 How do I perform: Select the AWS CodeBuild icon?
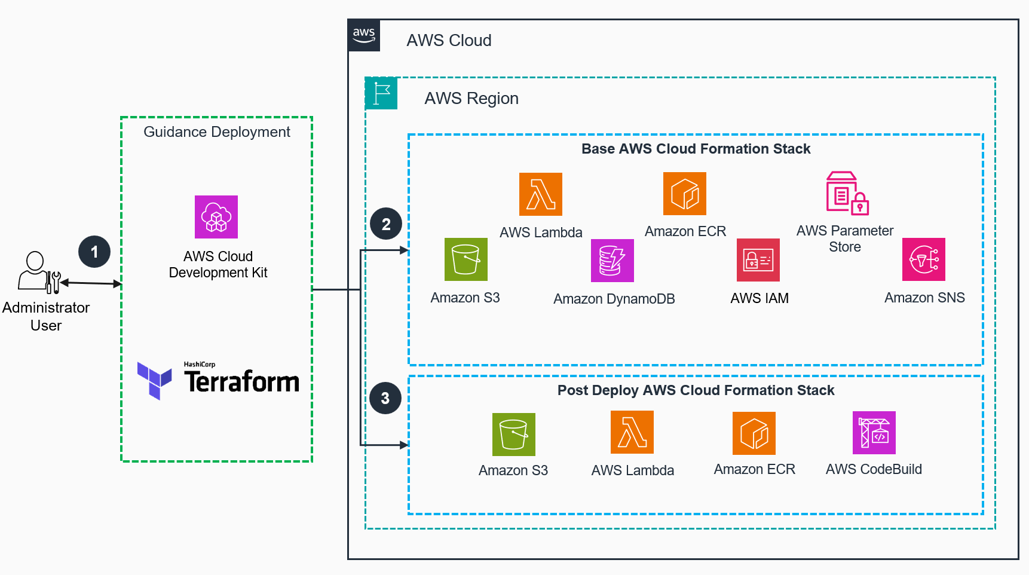coord(874,433)
